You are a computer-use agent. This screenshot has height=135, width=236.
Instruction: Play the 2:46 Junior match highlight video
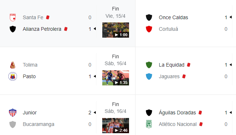tap(116, 126)
